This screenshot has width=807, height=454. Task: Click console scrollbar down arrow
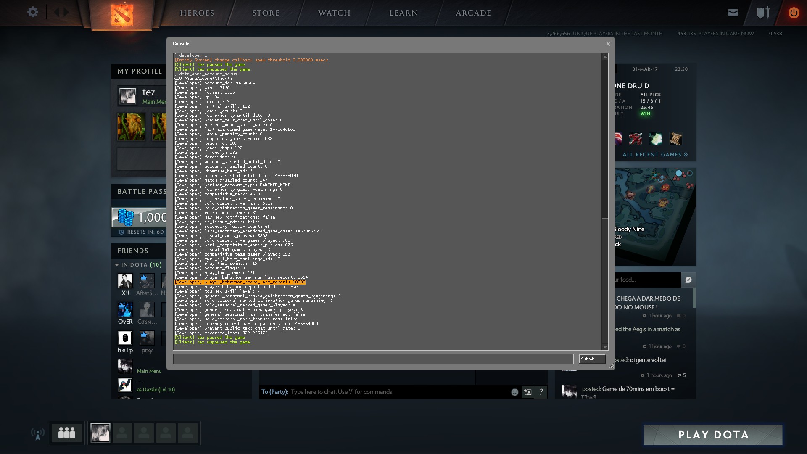(x=605, y=347)
